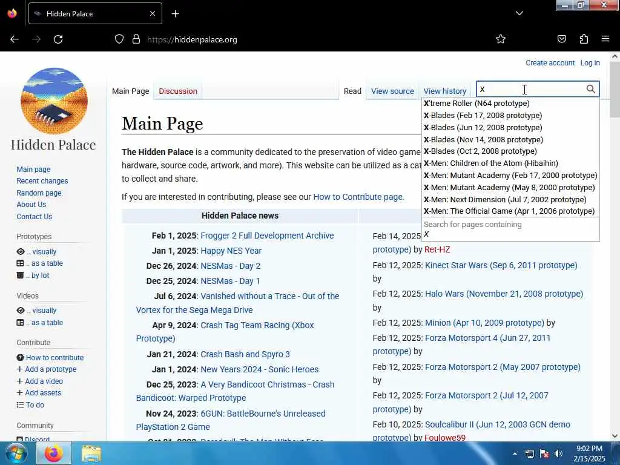Click the Prototypes table icon
The width and height of the screenshot is (620, 465).
click(20, 263)
